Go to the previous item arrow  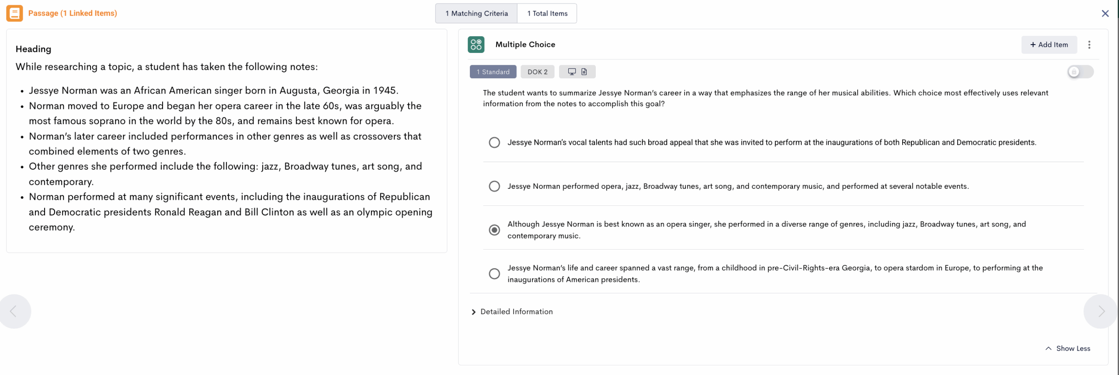pyautogui.click(x=14, y=311)
